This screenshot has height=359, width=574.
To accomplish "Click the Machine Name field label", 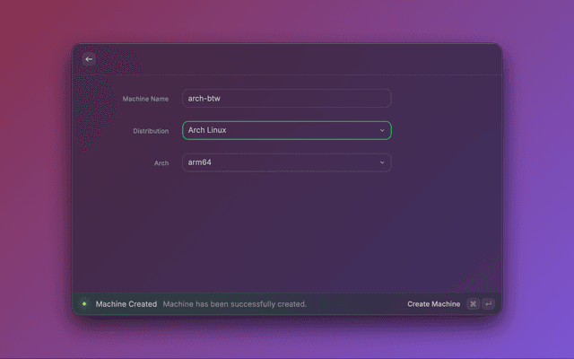I will tap(145, 98).
